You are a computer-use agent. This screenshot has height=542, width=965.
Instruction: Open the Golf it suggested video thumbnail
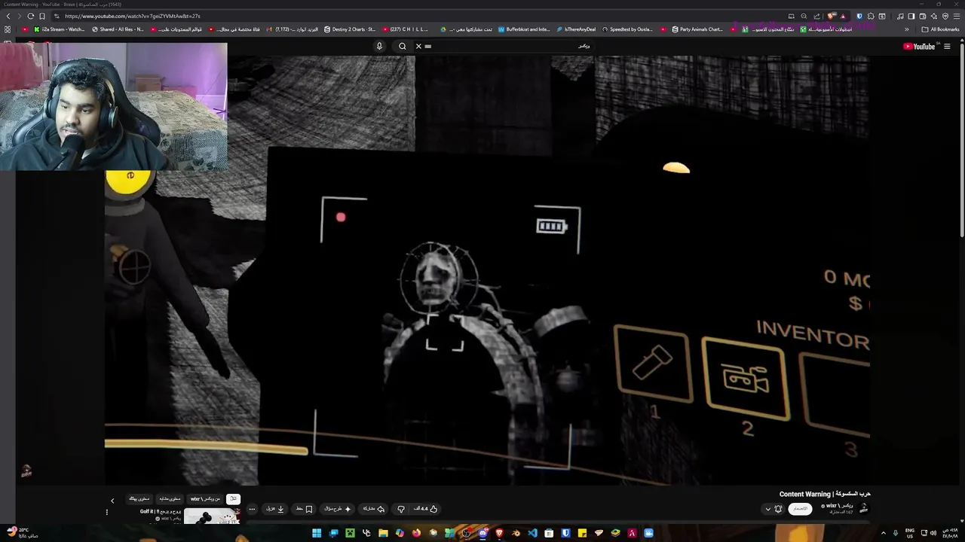point(212,516)
